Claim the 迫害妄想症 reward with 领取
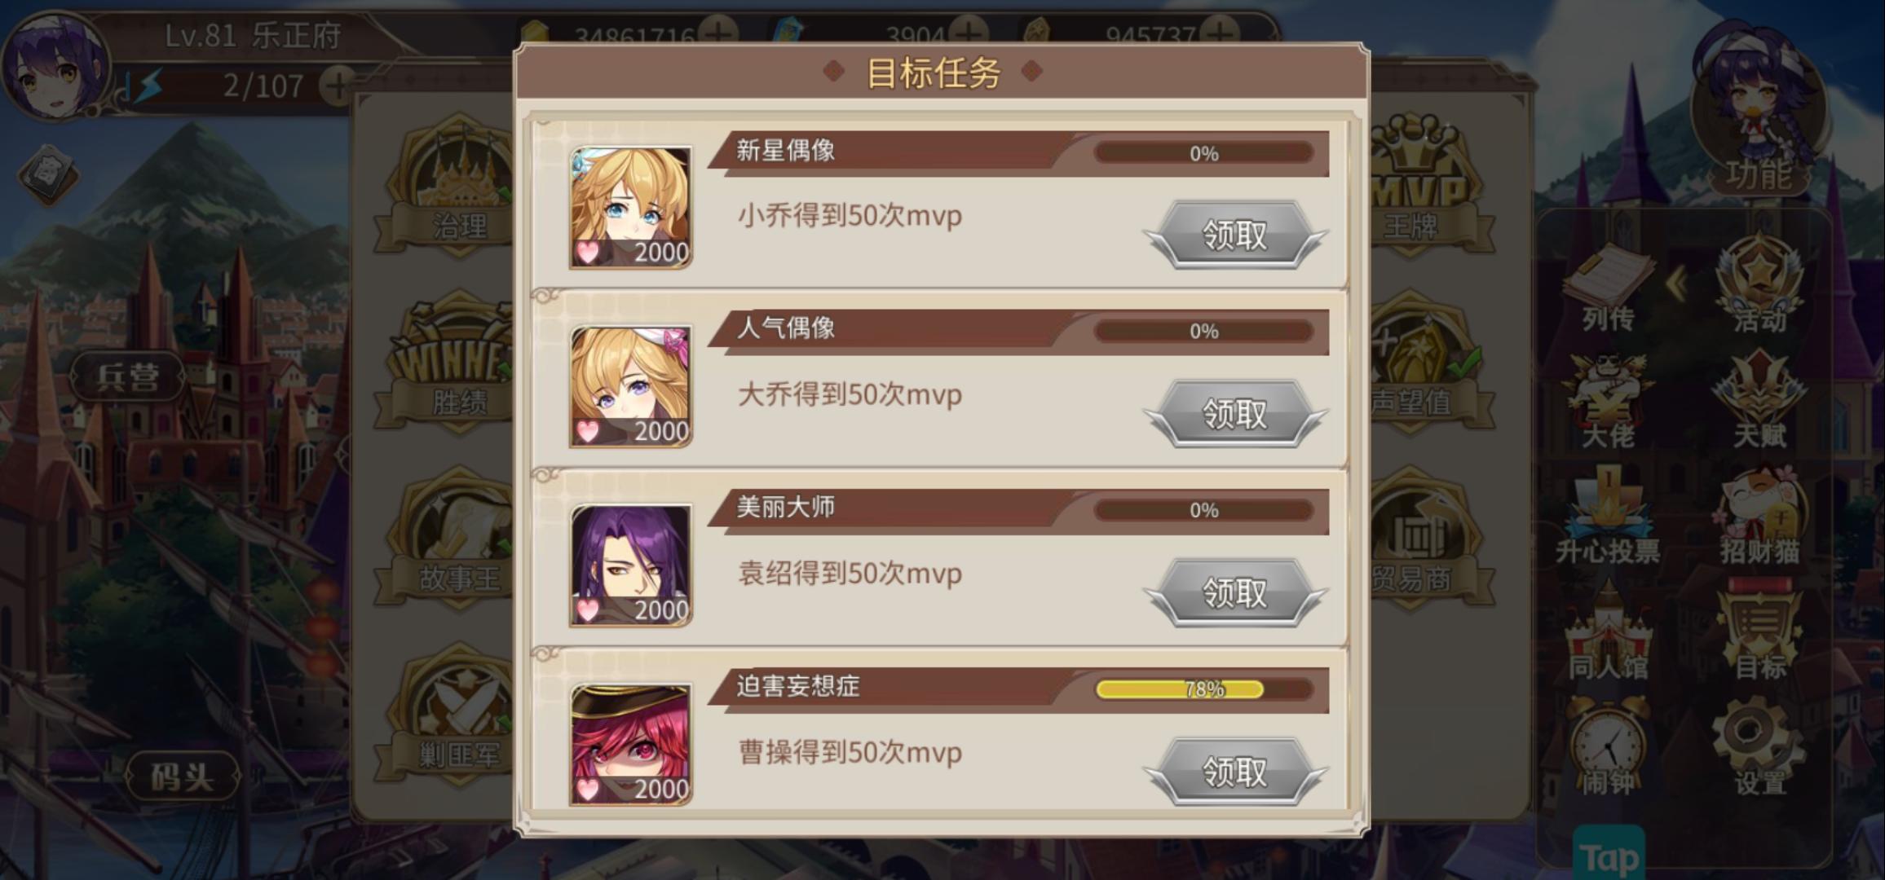This screenshot has width=1885, height=880. 1234,771
